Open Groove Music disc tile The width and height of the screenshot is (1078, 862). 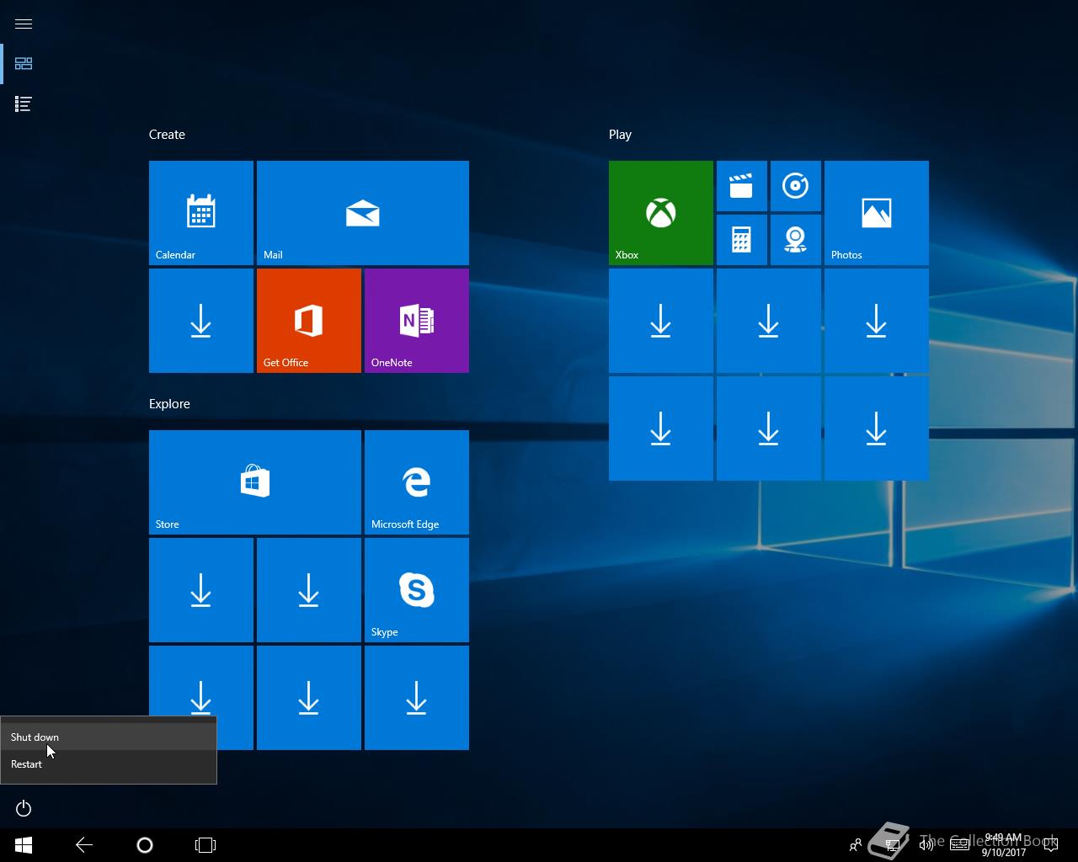(796, 186)
